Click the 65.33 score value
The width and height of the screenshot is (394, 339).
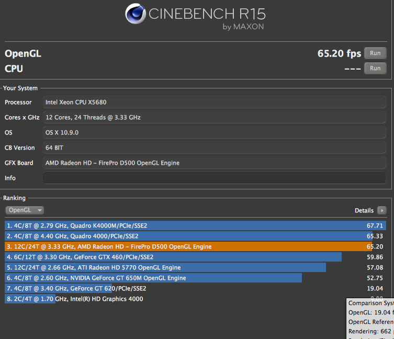coord(375,236)
